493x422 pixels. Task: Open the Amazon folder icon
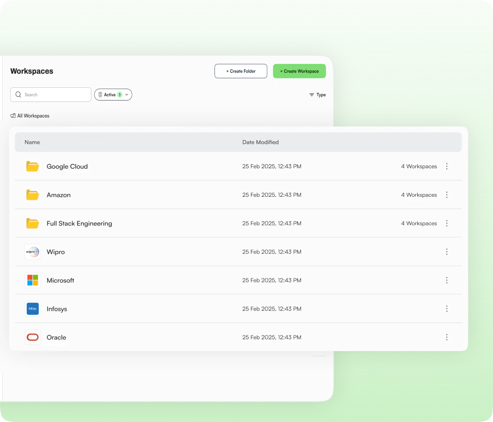pos(32,195)
